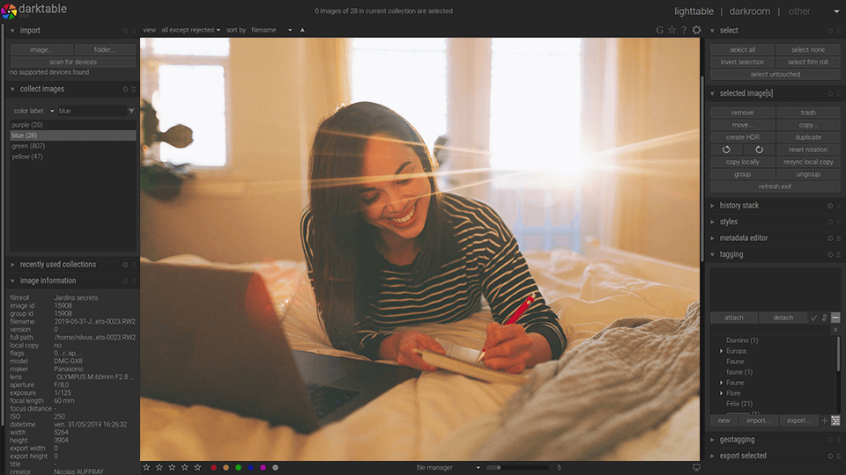Expand recently used collections

click(x=12, y=265)
